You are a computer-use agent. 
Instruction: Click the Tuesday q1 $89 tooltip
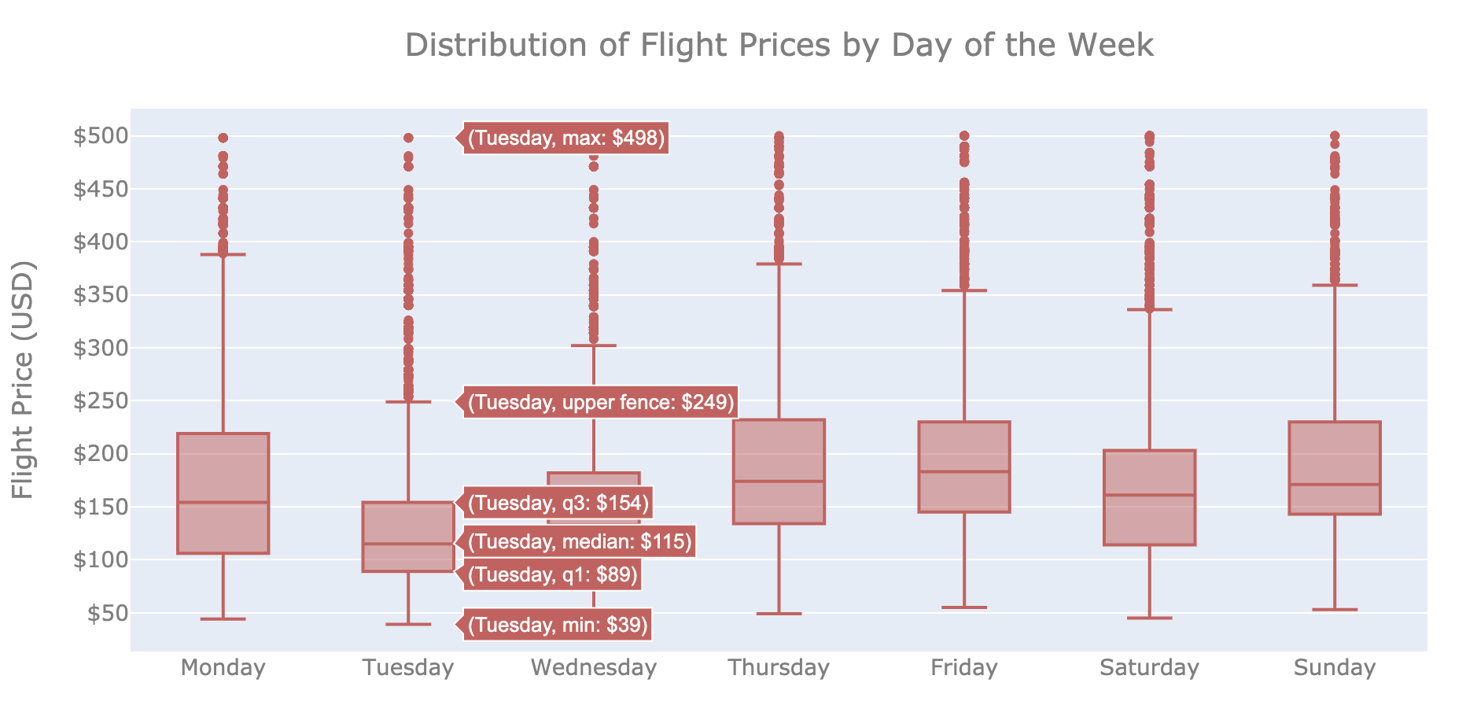click(552, 575)
